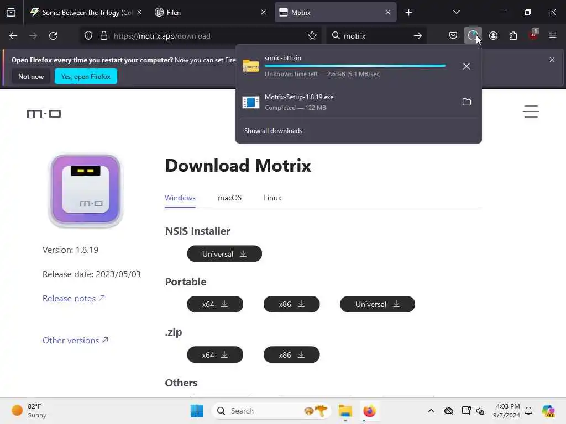This screenshot has height=424, width=566.
Task: Download the NSIS Installer Universal build
Action: [x=224, y=254]
